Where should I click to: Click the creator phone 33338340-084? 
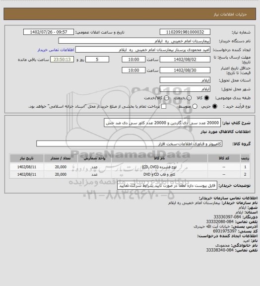220,250
